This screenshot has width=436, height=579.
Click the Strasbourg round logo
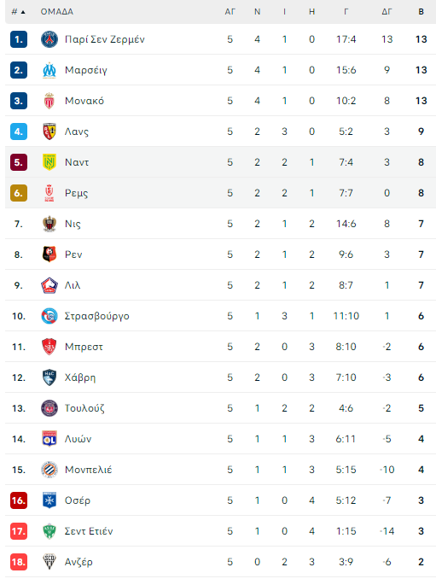(x=49, y=316)
